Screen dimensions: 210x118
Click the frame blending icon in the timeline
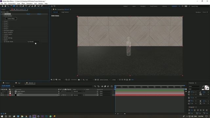pyautogui.click(x=105, y=86)
